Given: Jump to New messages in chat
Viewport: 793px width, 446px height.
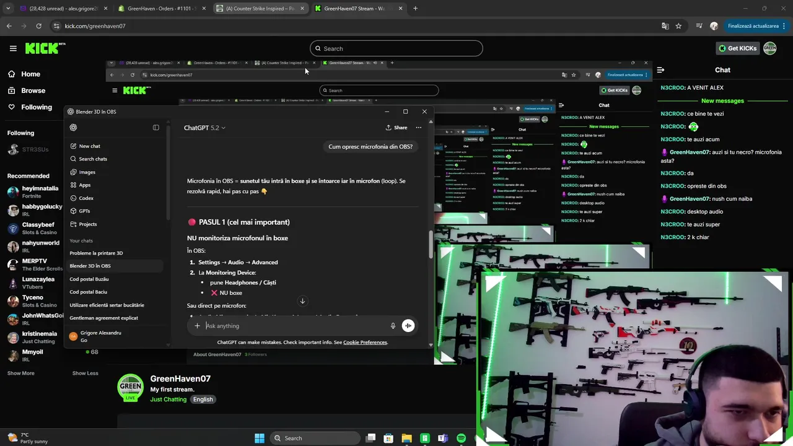Looking at the screenshot, I should pyautogui.click(x=722, y=100).
